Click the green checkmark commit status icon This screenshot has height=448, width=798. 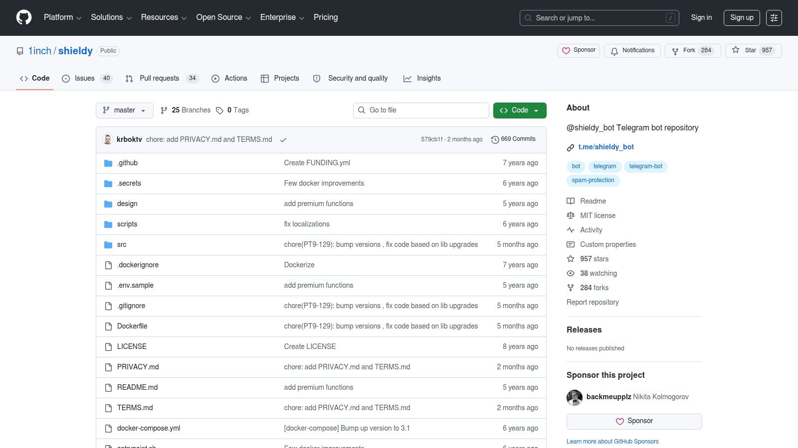283,140
